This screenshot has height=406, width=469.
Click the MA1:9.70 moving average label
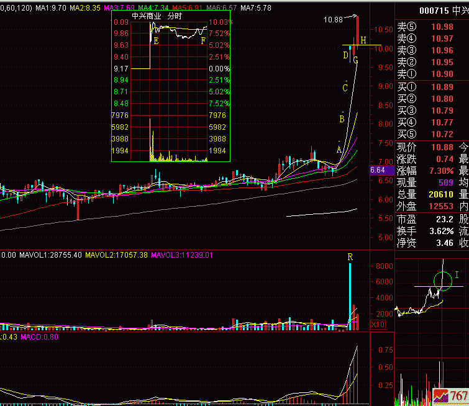[x=50, y=7]
